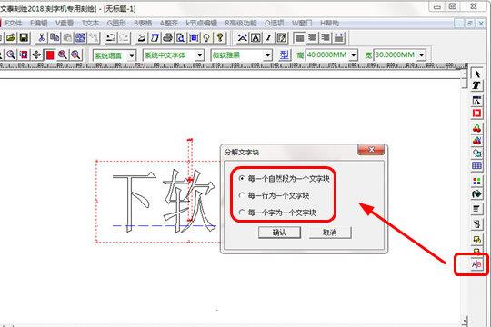491x327 pixels.
Task: Select the italic T text tool in sidebar
Action: 477,85
